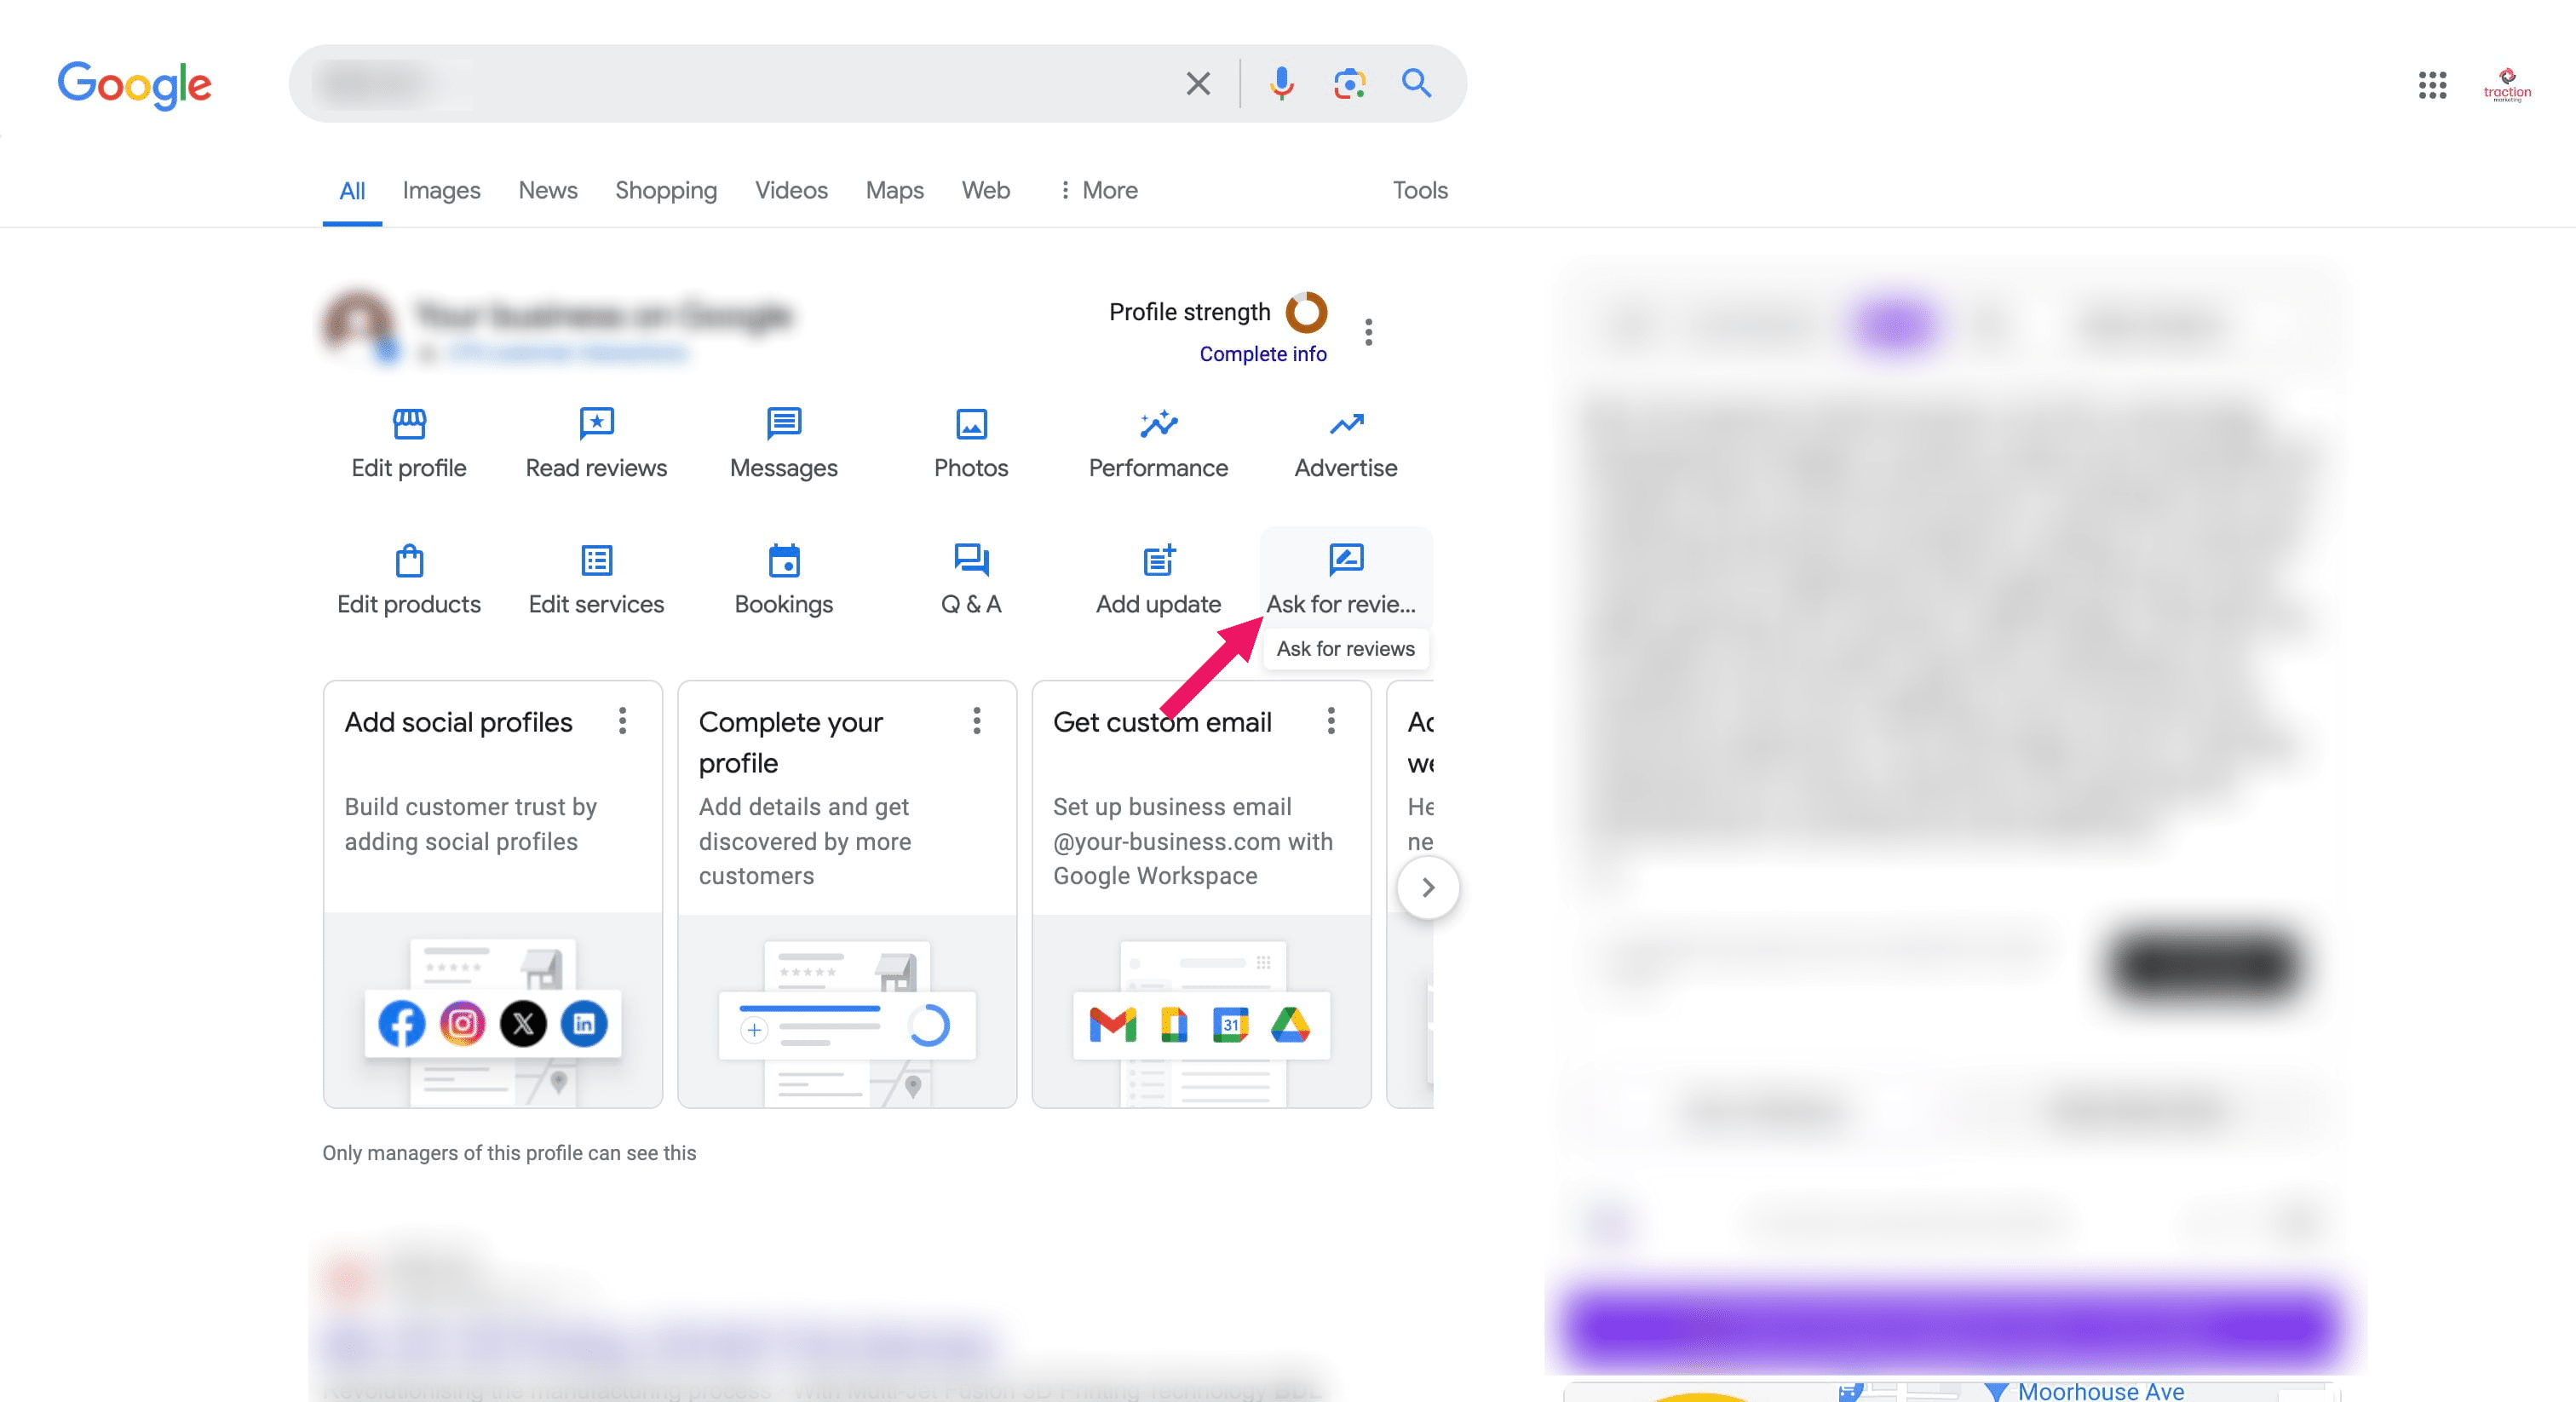Open Performance sparkle-chart icon
The width and height of the screenshot is (2576, 1402).
[1158, 424]
